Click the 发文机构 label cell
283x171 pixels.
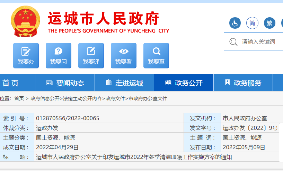[x=202, y=118]
